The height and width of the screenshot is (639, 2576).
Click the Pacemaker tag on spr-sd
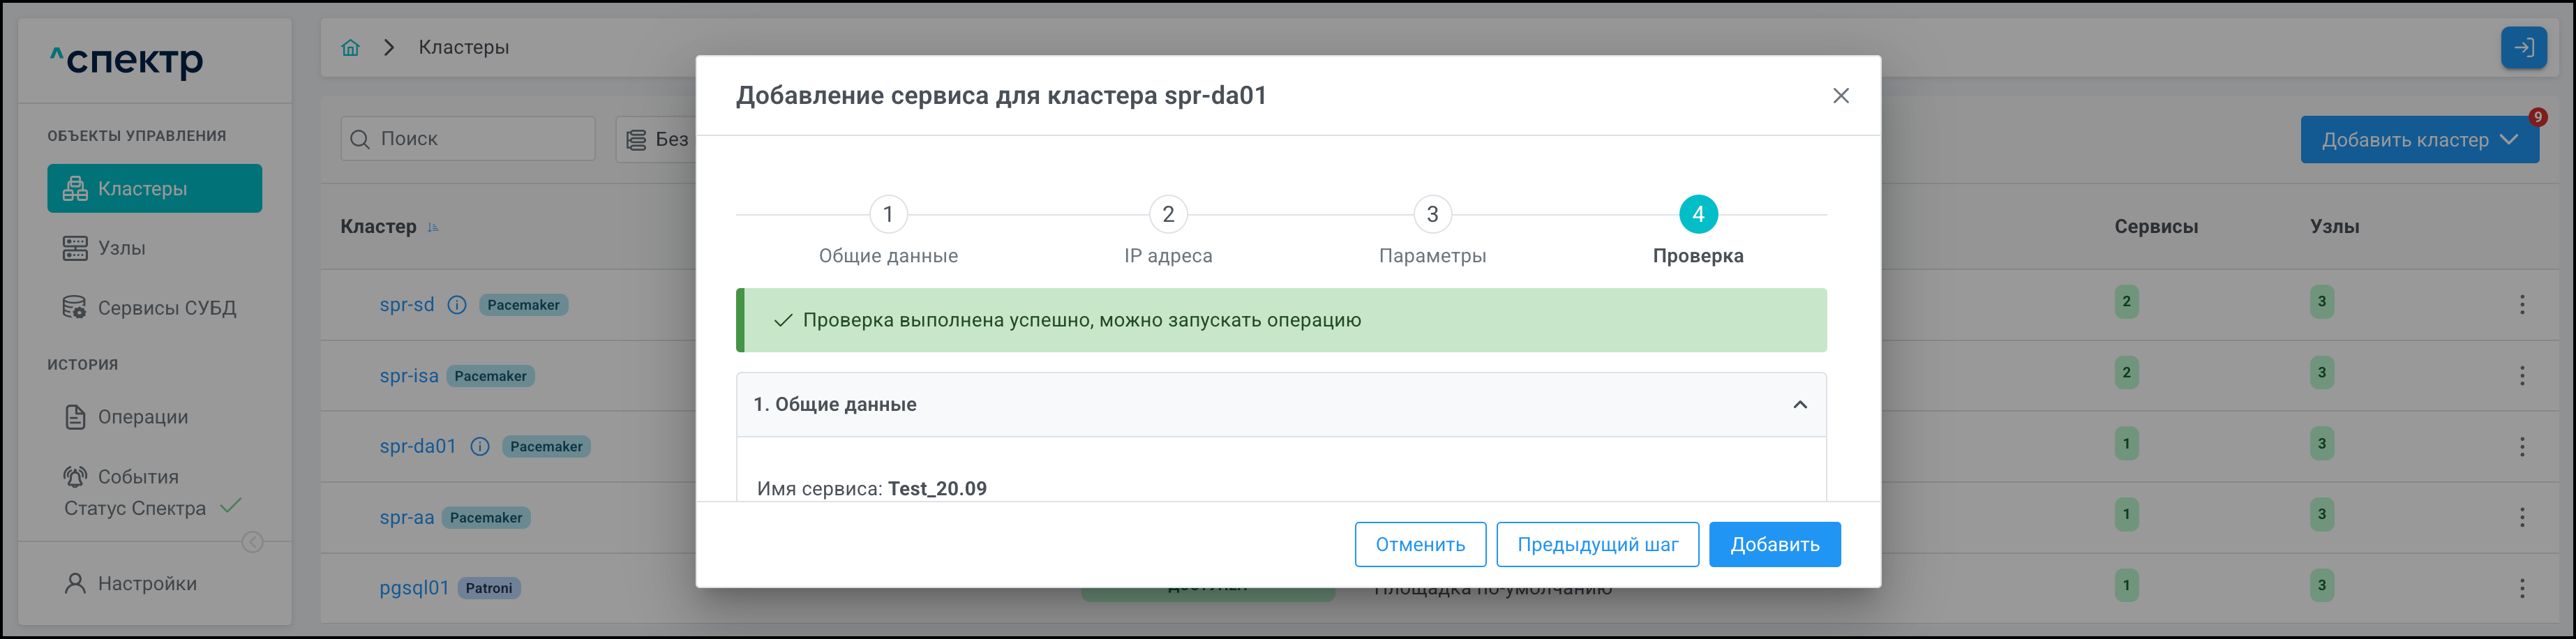(x=523, y=305)
